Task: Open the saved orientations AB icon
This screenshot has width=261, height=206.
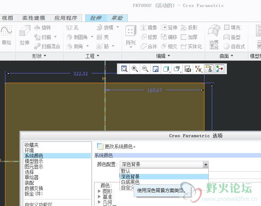Action: pos(177,69)
